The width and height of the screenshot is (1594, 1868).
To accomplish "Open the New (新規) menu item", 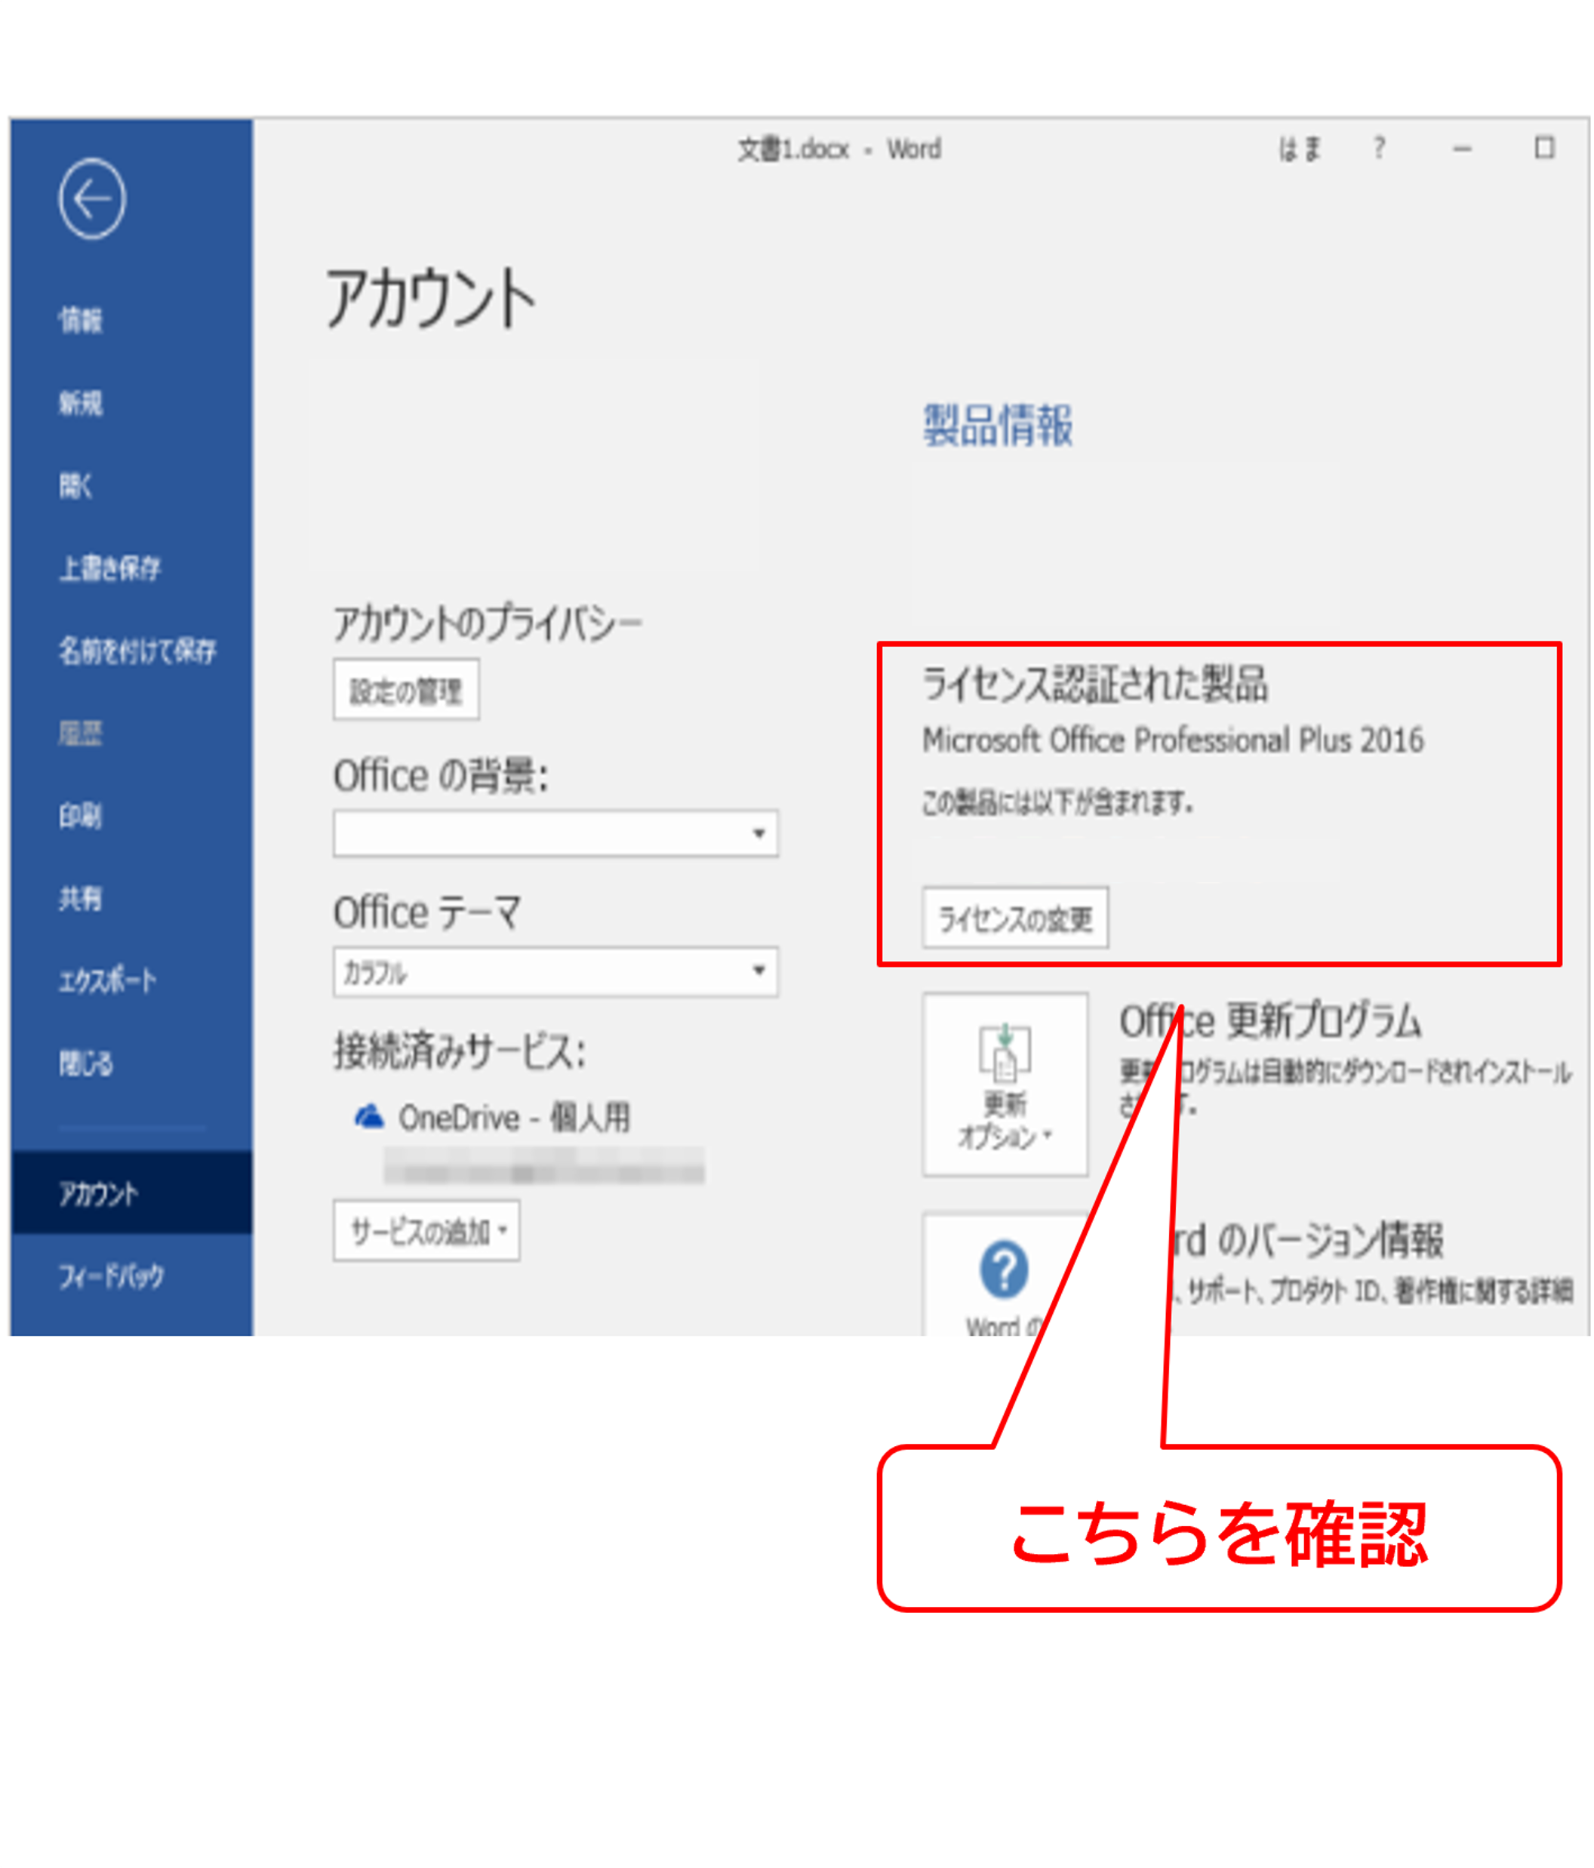I will 82,403.
